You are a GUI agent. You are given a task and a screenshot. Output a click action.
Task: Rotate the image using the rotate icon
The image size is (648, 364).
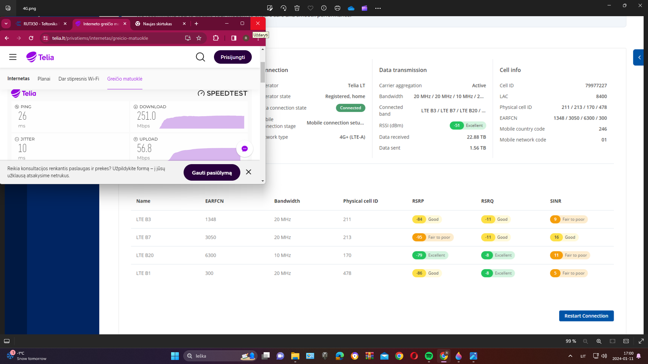coord(283,8)
